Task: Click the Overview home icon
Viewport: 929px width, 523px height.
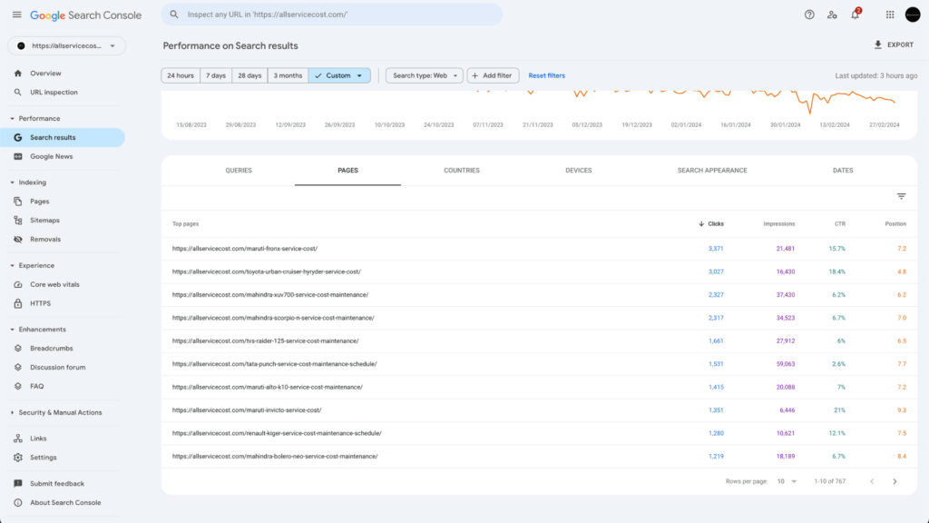Action: (18, 74)
